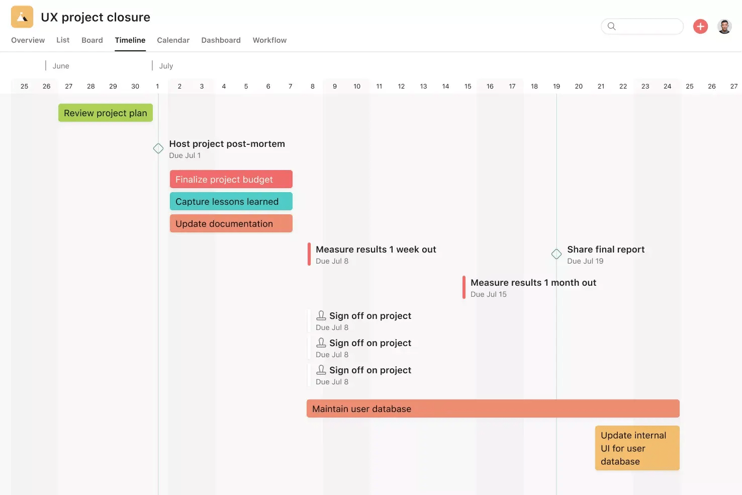Open your profile avatar menu
Screen dimensions: 742x495
click(724, 26)
